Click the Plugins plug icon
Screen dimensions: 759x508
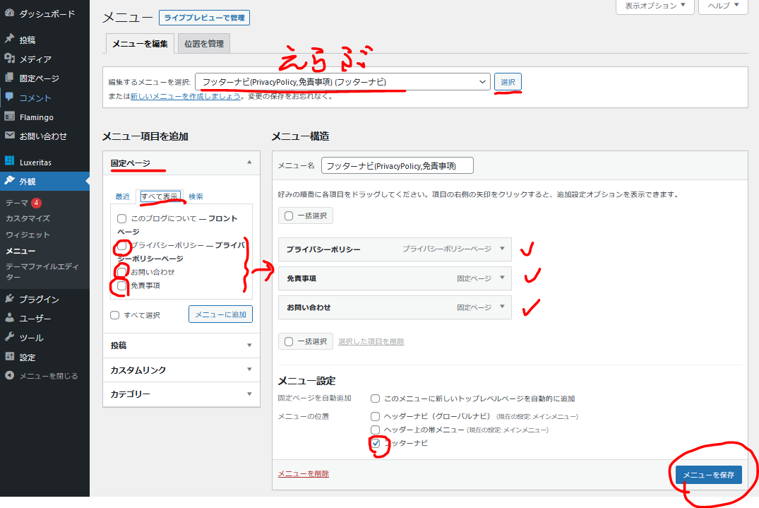click(10, 299)
